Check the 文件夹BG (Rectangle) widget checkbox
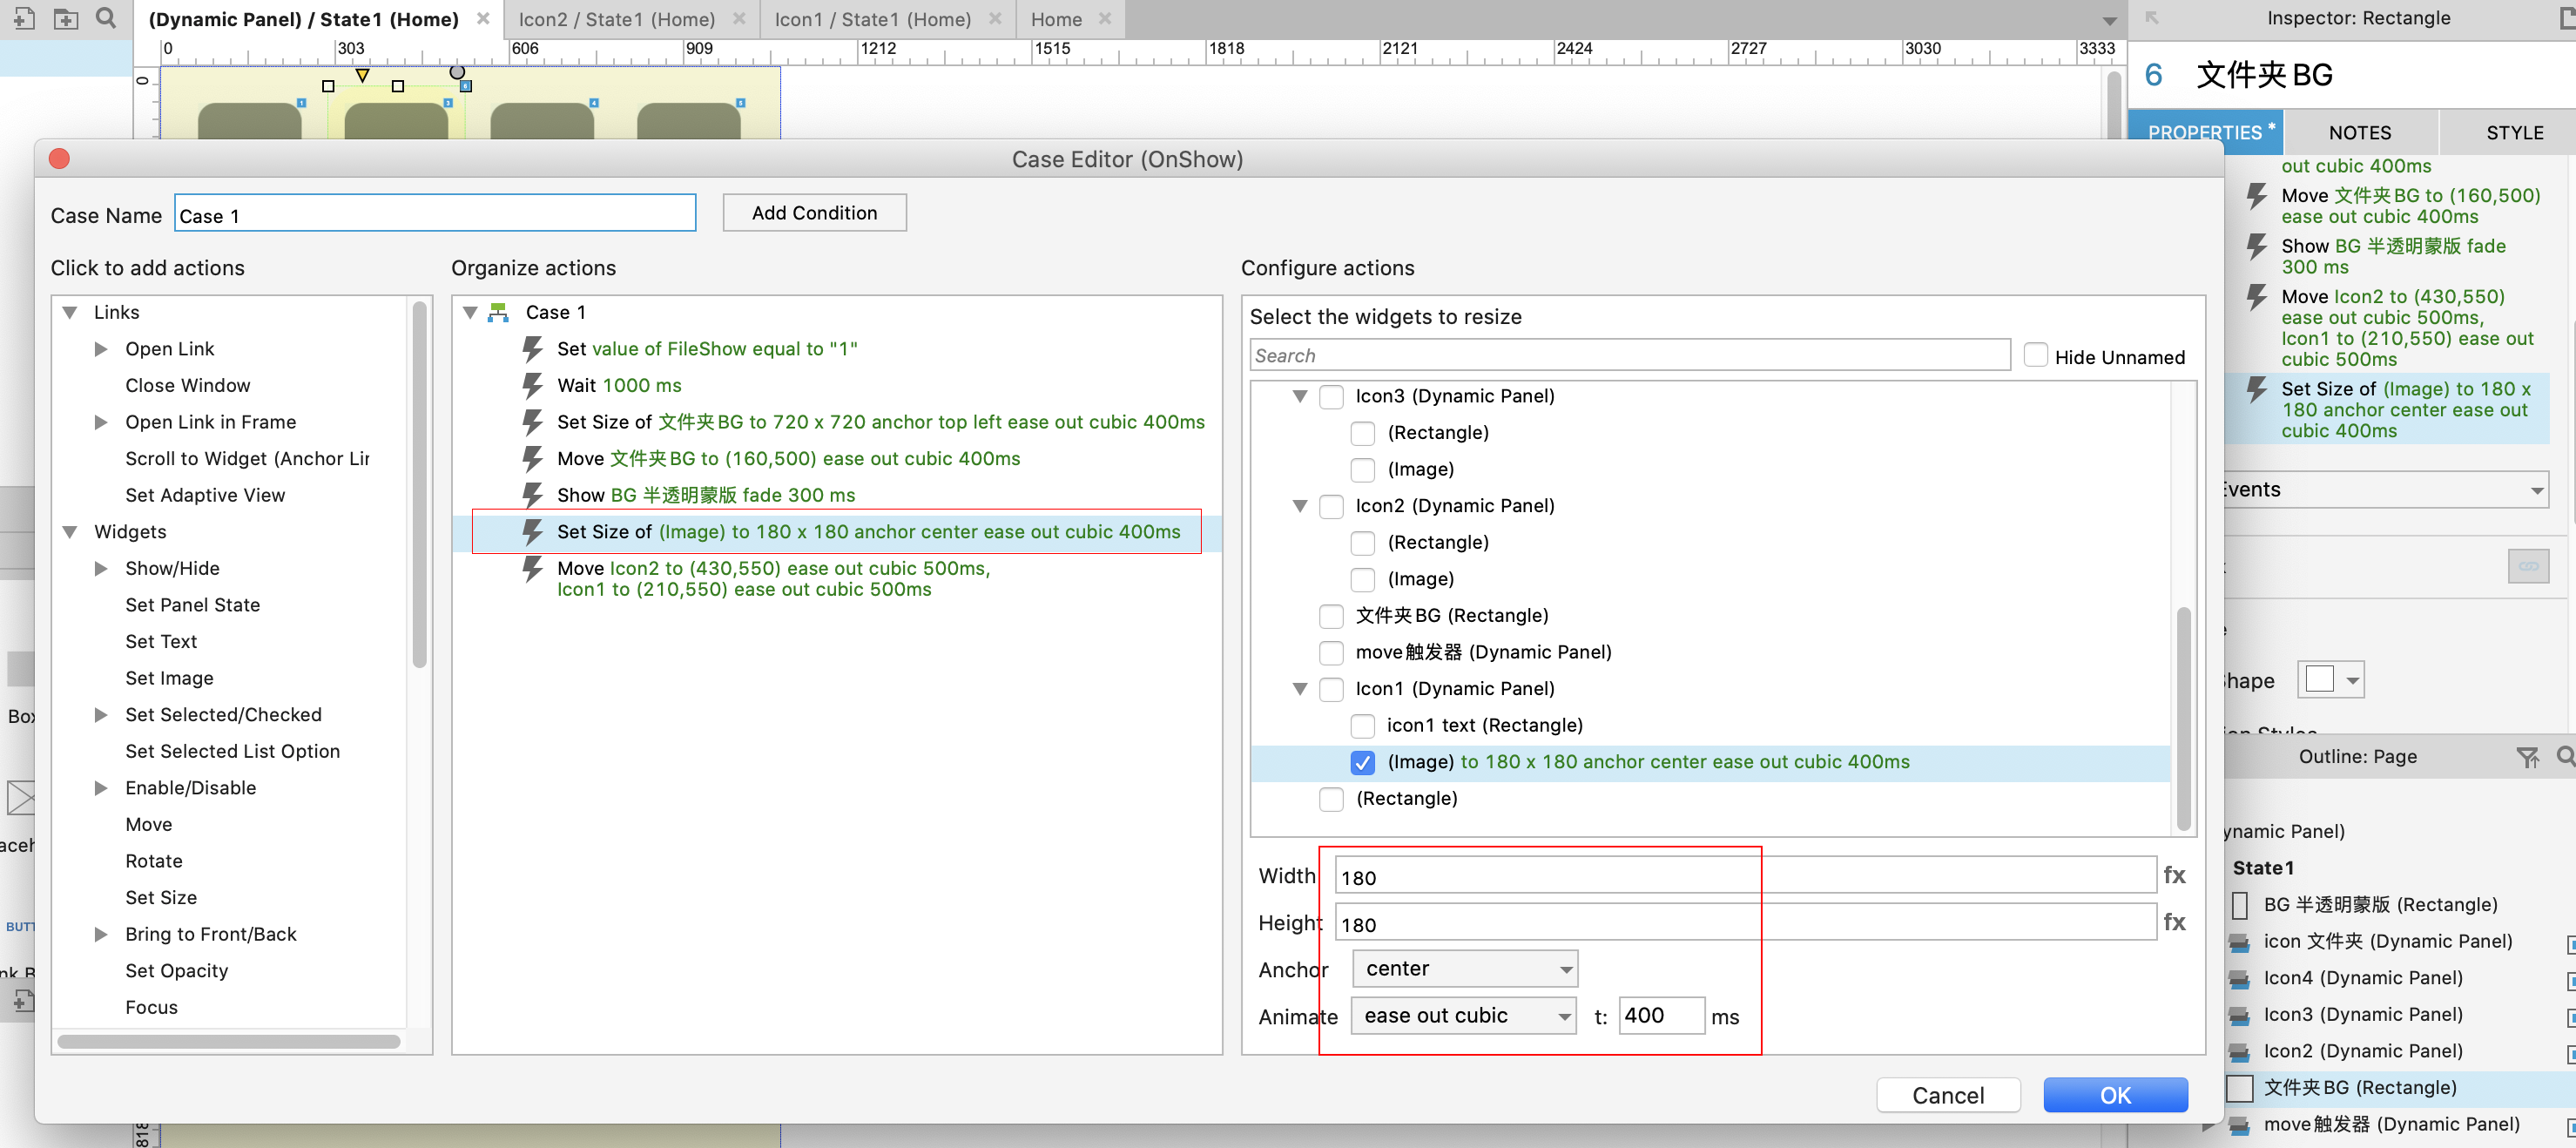2576x1148 pixels. 1330,616
